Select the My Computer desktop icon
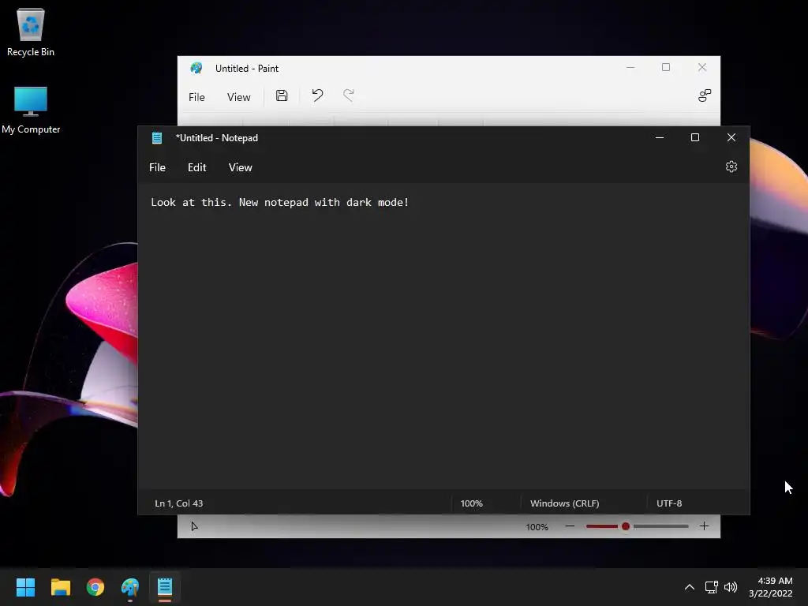808x606 pixels. [x=31, y=110]
